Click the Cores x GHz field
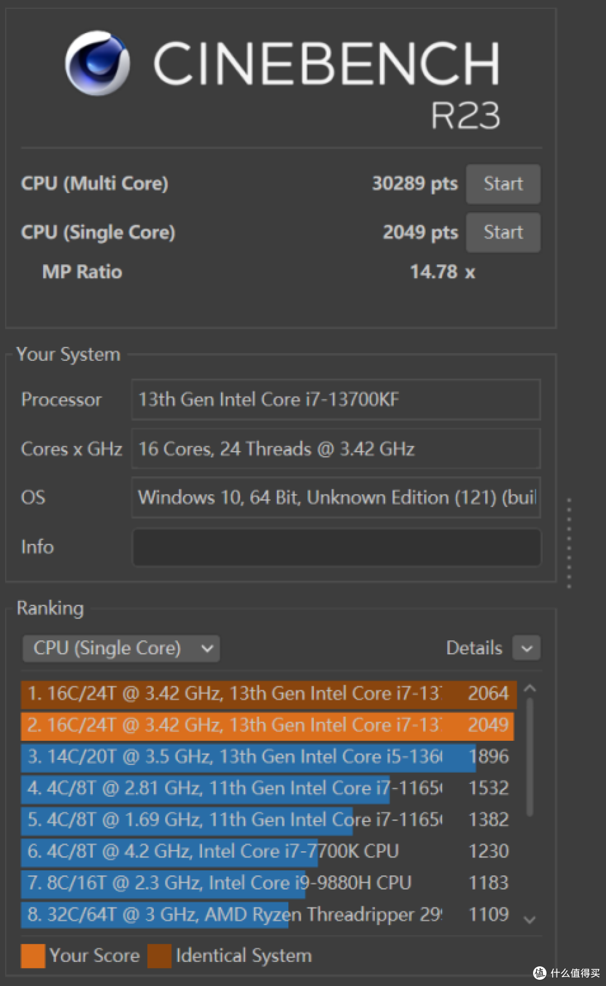This screenshot has height=986, width=606. point(336,449)
